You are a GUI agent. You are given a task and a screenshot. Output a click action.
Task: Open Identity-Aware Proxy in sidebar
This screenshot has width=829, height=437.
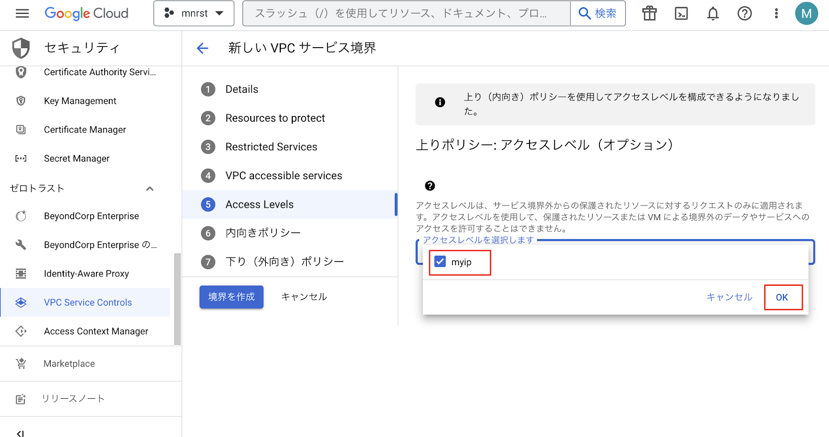coord(87,273)
